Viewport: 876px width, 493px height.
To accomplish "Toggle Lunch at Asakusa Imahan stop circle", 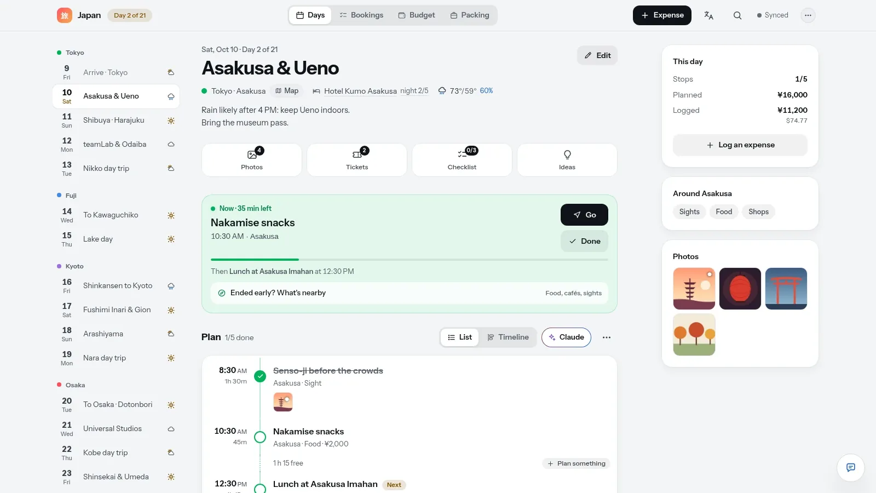I will tap(260, 488).
